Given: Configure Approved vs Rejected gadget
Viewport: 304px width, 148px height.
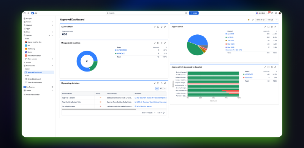Looking at the screenshot, I should (x=275, y=67).
